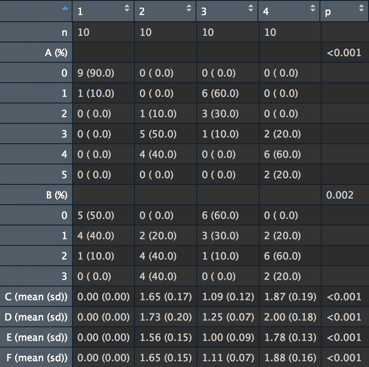Sort table by column 3 header arrows
Screen dimensions: 369x367
click(251, 8)
